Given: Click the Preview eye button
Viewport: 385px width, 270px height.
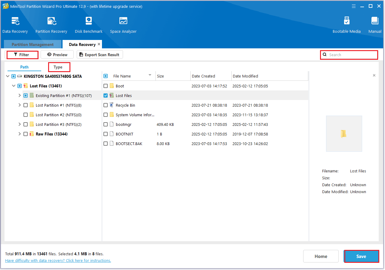Looking at the screenshot, I should 57,55.
